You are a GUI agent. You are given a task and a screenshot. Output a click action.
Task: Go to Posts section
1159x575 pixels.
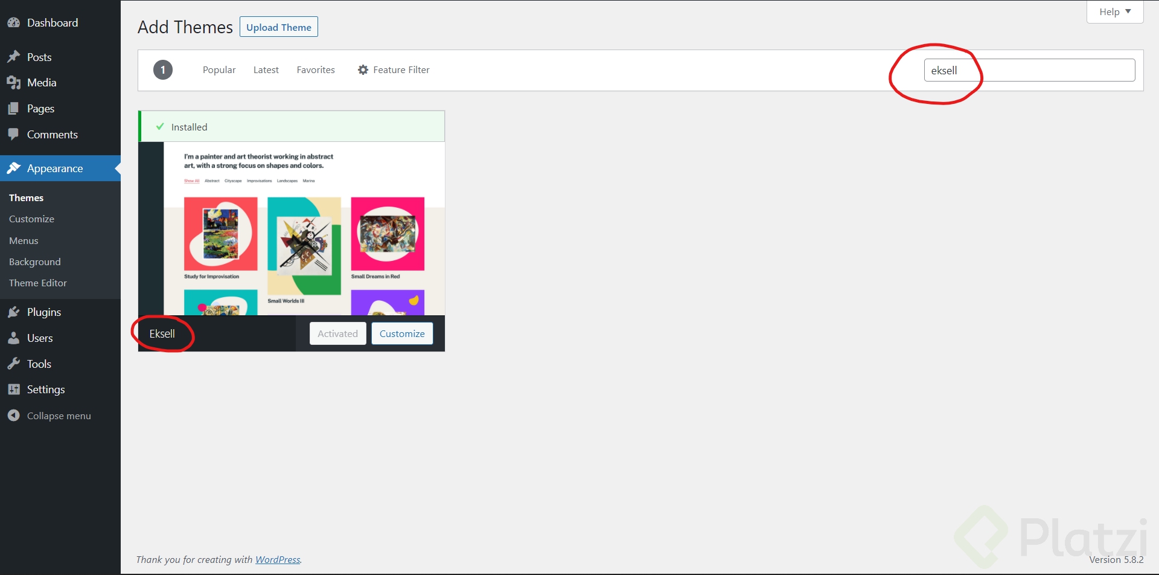coord(60,57)
